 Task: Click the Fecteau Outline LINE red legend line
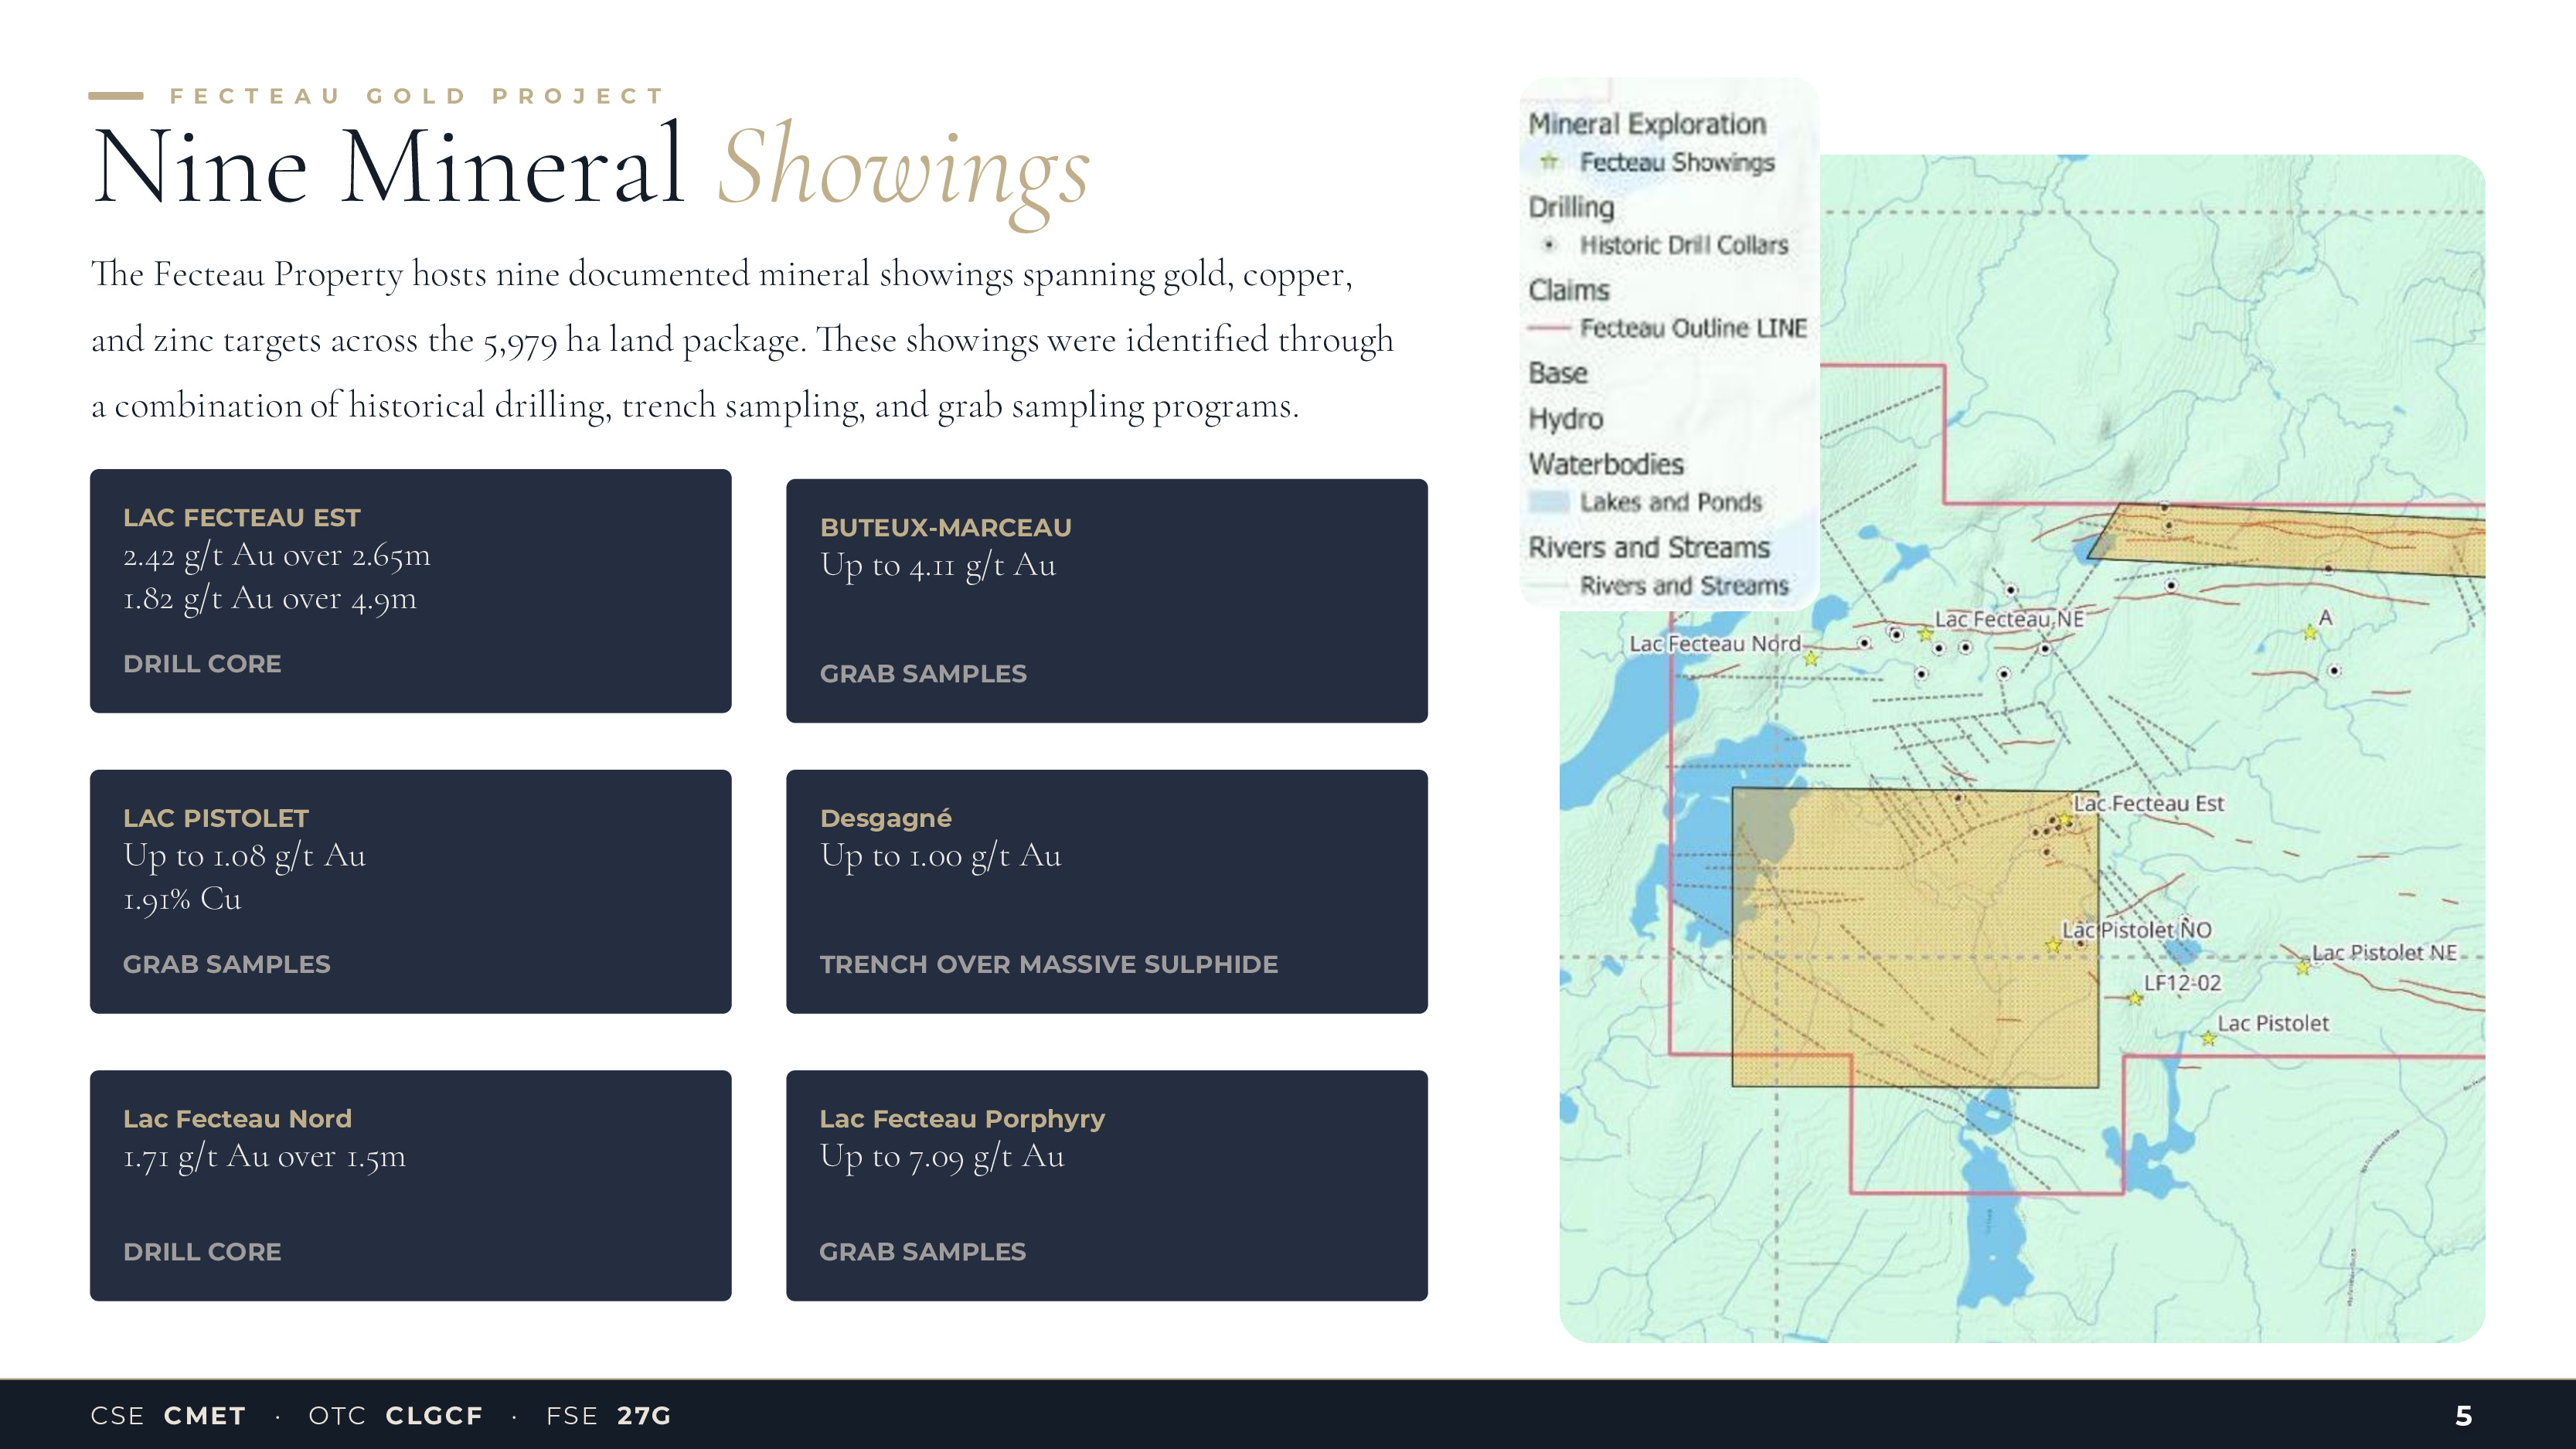(x=1549, y=328)
